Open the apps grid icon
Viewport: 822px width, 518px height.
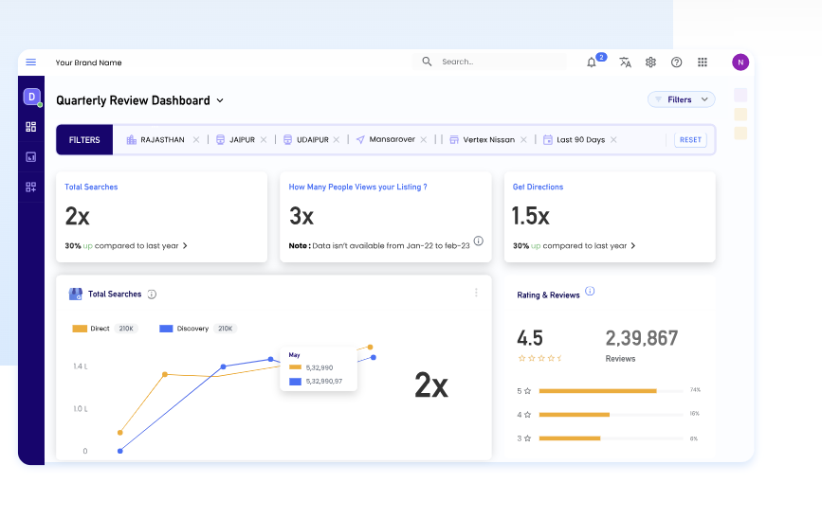[703, 63]
